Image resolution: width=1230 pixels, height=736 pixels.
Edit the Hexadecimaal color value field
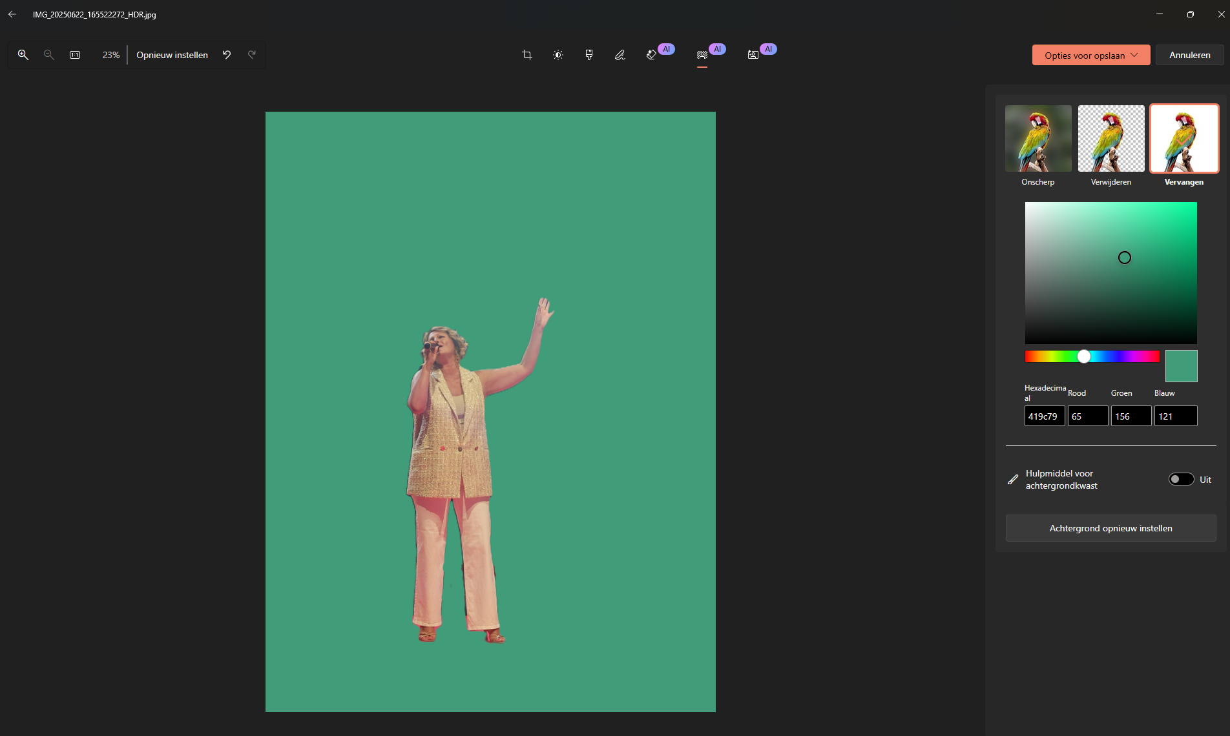pyautogui.click(x=1044, y=416)
